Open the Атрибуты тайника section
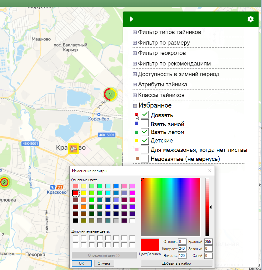The image size is (262, 270). click(x=135, y=84)
